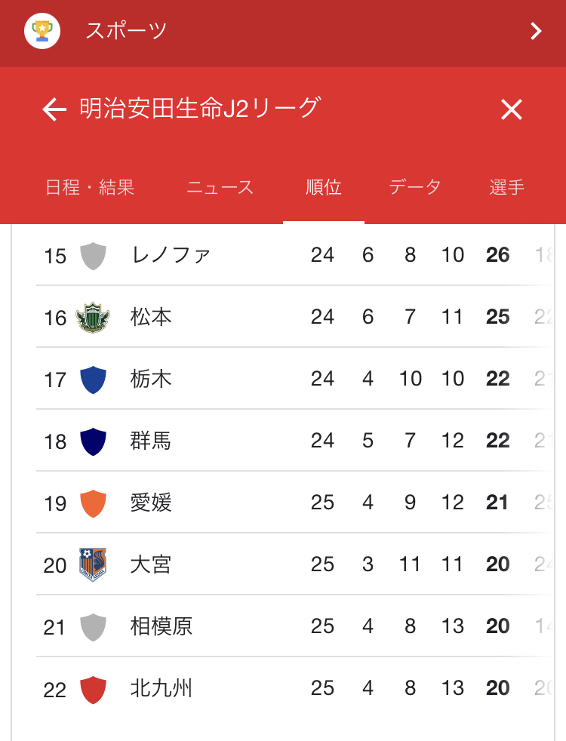Open the 松本 team name link
566x741 pixels.
[x=151, y=317]
